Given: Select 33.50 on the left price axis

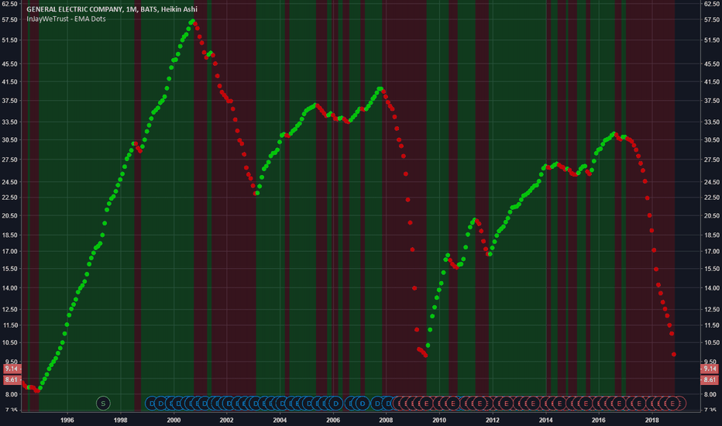Looking at the screenshot, I should [x=9, y=122].
